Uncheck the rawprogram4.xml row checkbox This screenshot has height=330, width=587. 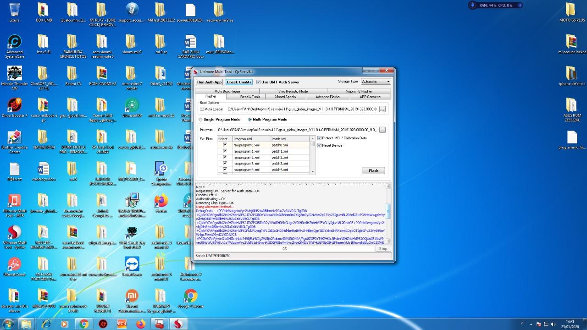click(x=225, y=170)
